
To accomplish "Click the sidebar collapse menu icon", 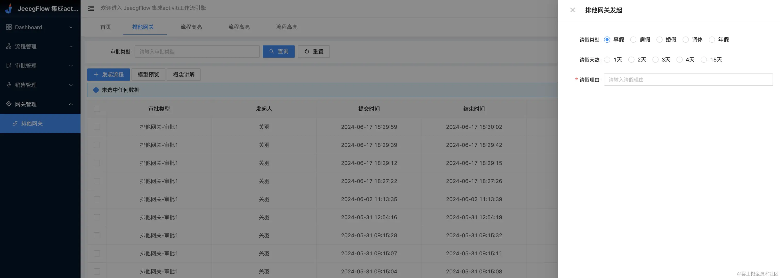I will (x=91, y=8).
